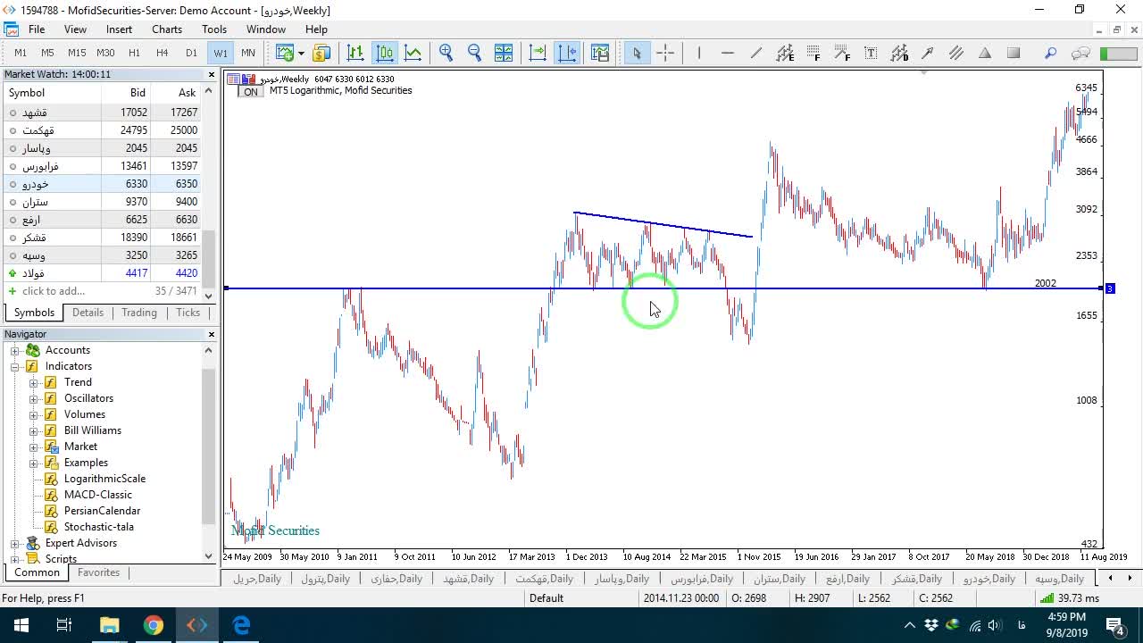Set timeframe to H4
This screenshot has height=643, width=1143.
[163, 53]
